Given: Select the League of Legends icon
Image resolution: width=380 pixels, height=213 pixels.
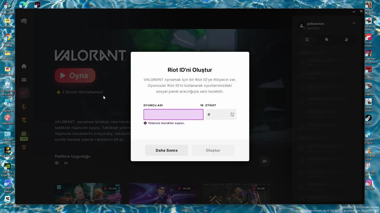Looking at the screenshot, I should pos(24,107).
